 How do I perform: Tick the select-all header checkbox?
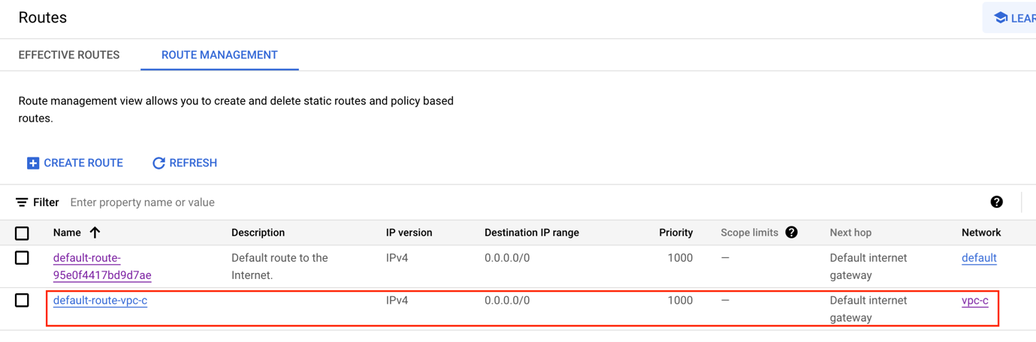(x=23, y=233)
